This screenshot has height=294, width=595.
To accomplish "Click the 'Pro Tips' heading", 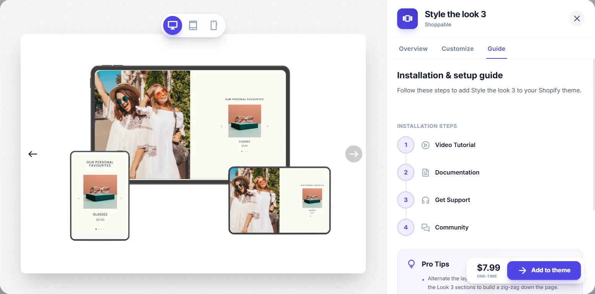I will point(435,264).
